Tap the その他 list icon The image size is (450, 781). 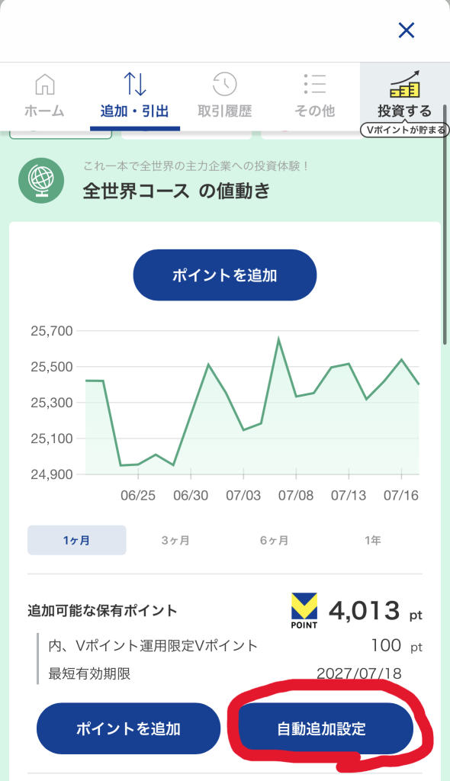314,84
